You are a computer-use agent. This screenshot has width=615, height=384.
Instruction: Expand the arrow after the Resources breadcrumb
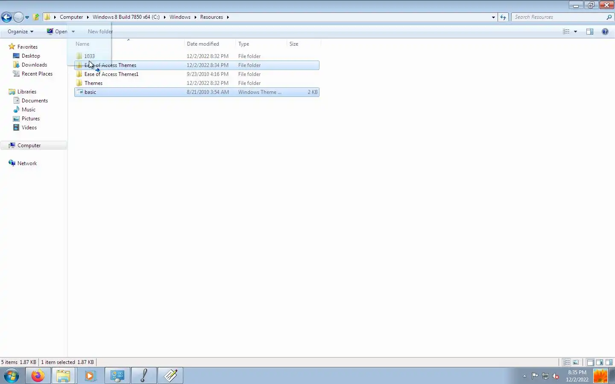coord(228,17)
